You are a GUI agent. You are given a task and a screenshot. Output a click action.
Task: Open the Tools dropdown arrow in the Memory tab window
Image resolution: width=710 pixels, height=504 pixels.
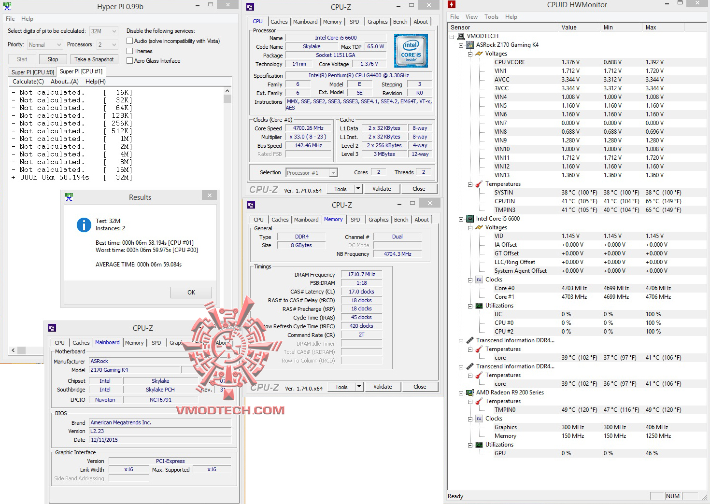(359, 387)
